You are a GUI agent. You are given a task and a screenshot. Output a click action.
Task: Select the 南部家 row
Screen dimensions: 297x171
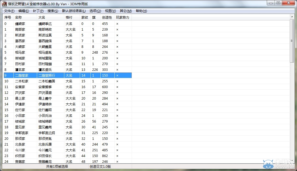[x=68, y=29]
